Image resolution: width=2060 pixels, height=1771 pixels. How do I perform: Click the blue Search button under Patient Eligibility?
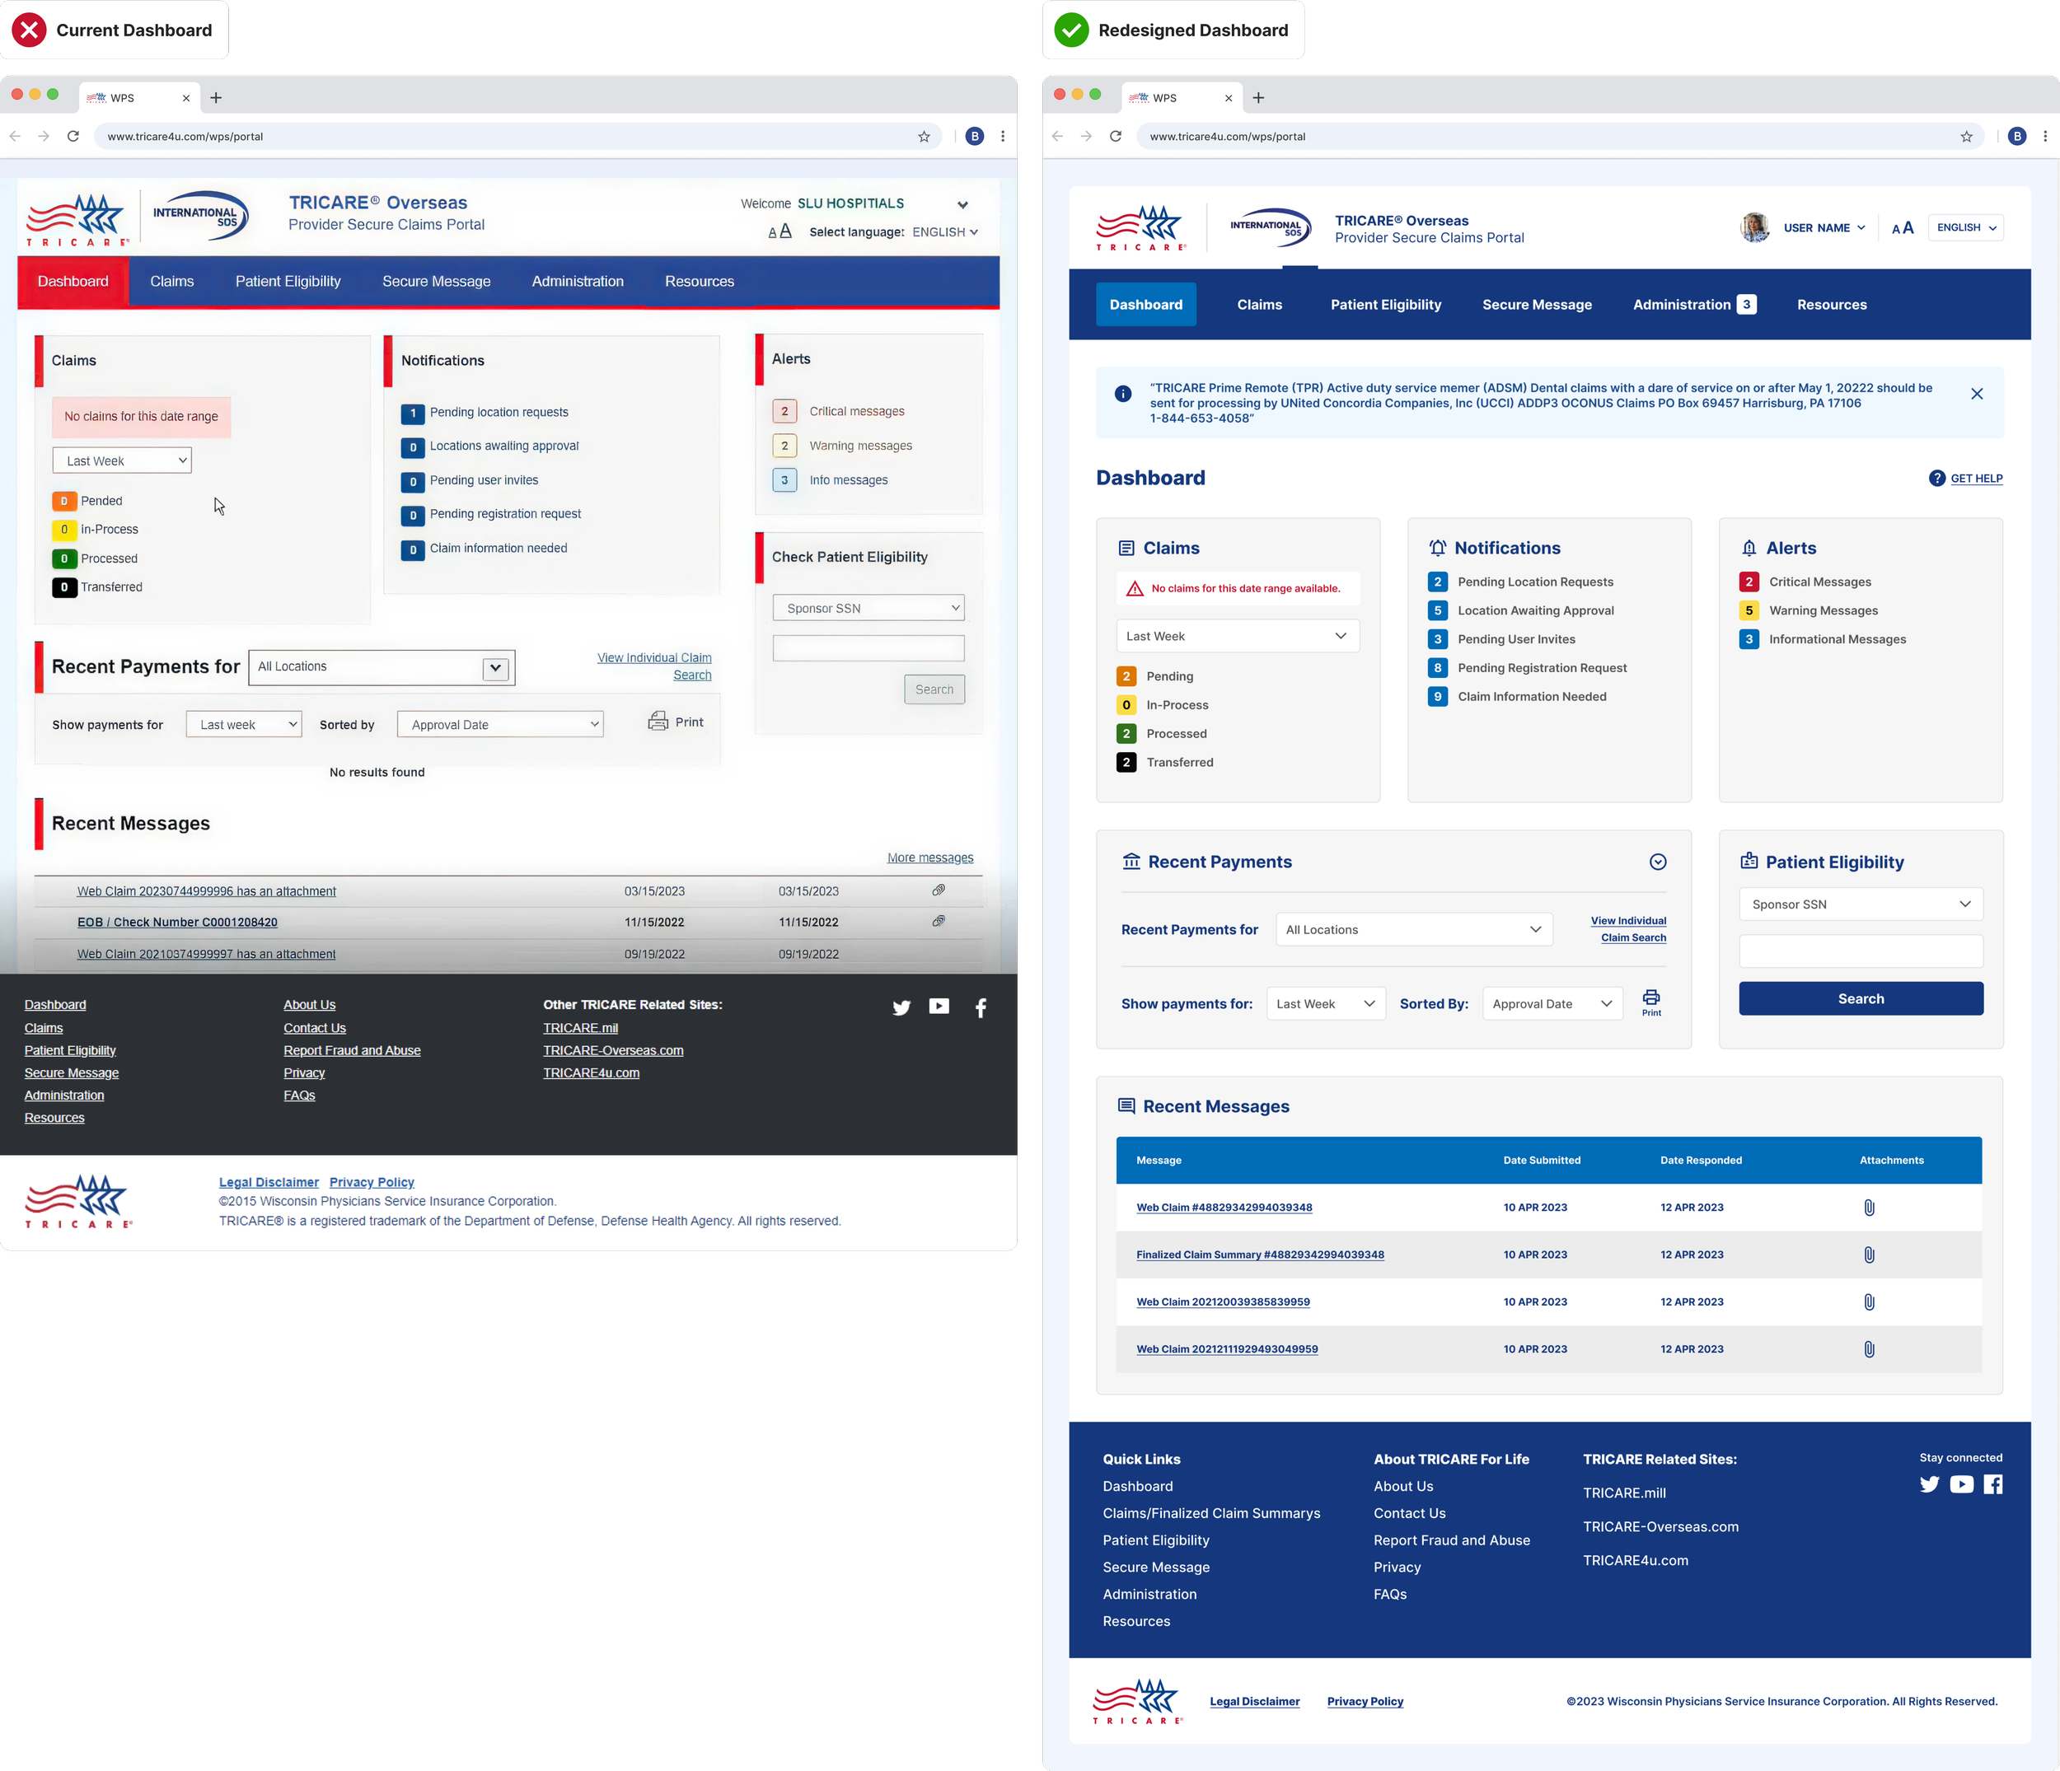point(1860,999)
